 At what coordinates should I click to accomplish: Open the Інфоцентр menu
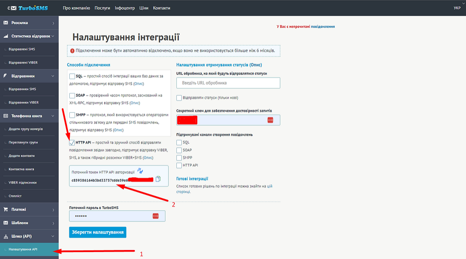[x=125, y=8]
